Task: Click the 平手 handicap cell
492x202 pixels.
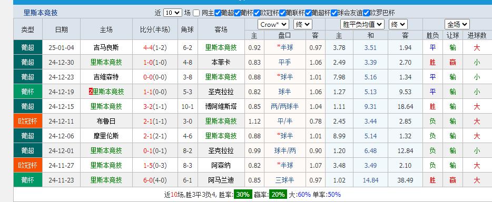Action: point(284,62)
